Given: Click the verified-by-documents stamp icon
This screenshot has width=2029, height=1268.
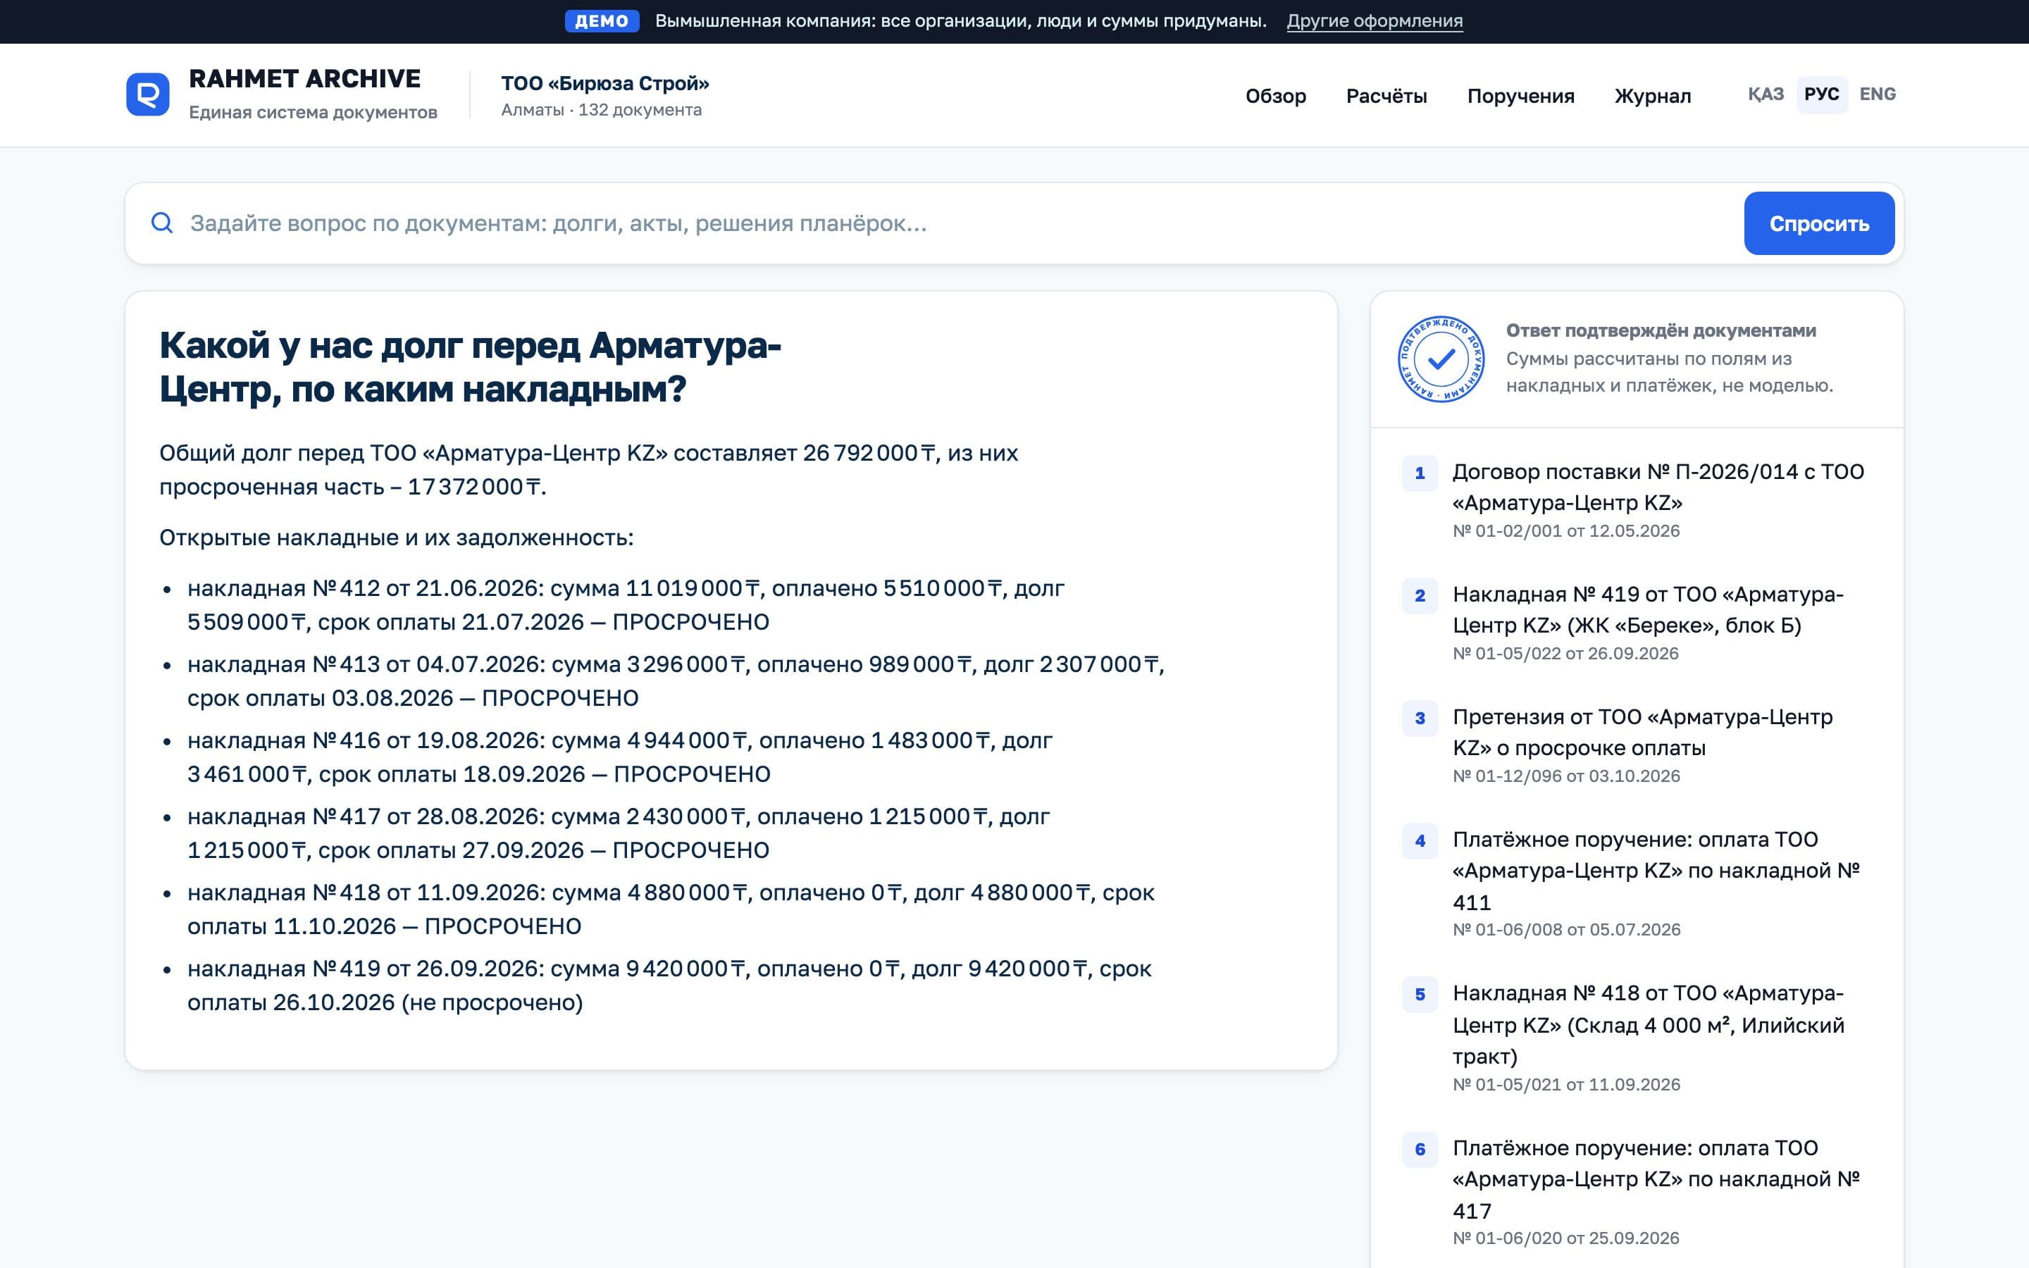Looking at the screenshot, I should click(x=1441, y=359).
